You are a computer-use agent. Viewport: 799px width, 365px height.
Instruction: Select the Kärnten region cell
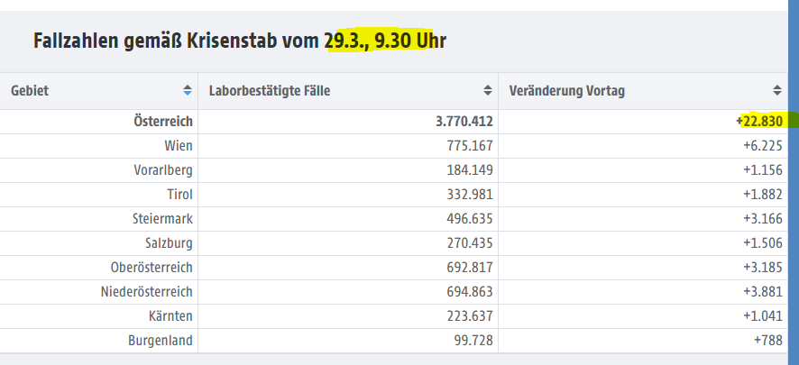171,316
